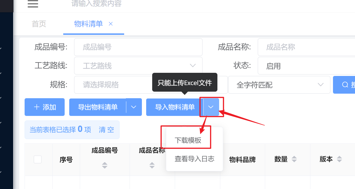
Task: Click the 添加 button
Action: (45, 107)
